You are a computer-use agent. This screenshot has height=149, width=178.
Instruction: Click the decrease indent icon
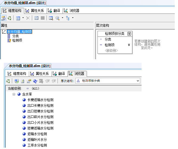(48, 81)
